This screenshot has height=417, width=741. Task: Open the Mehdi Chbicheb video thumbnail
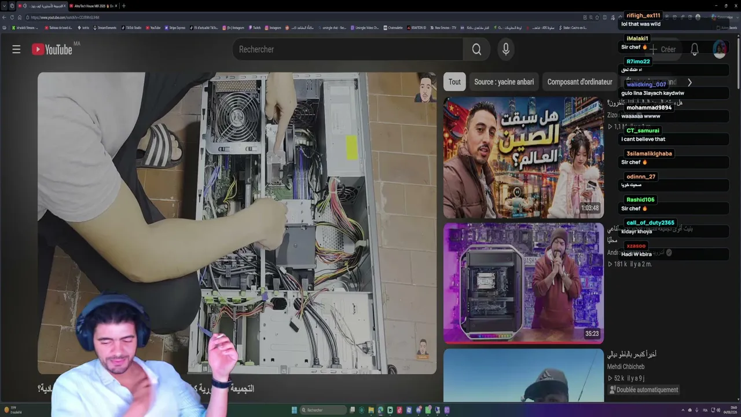tap(523, 375)
